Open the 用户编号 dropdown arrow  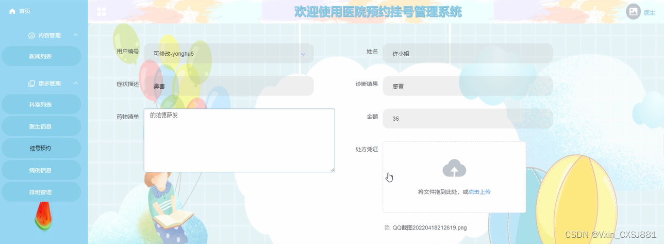pyautogui.click(x=303, y=54)
